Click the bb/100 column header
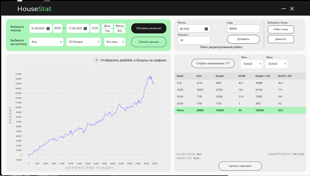 242,76
